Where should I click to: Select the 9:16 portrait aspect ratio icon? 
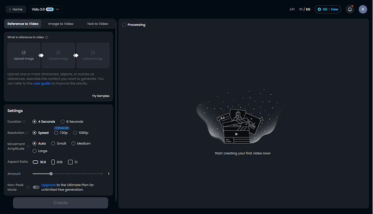pos(53,162)
